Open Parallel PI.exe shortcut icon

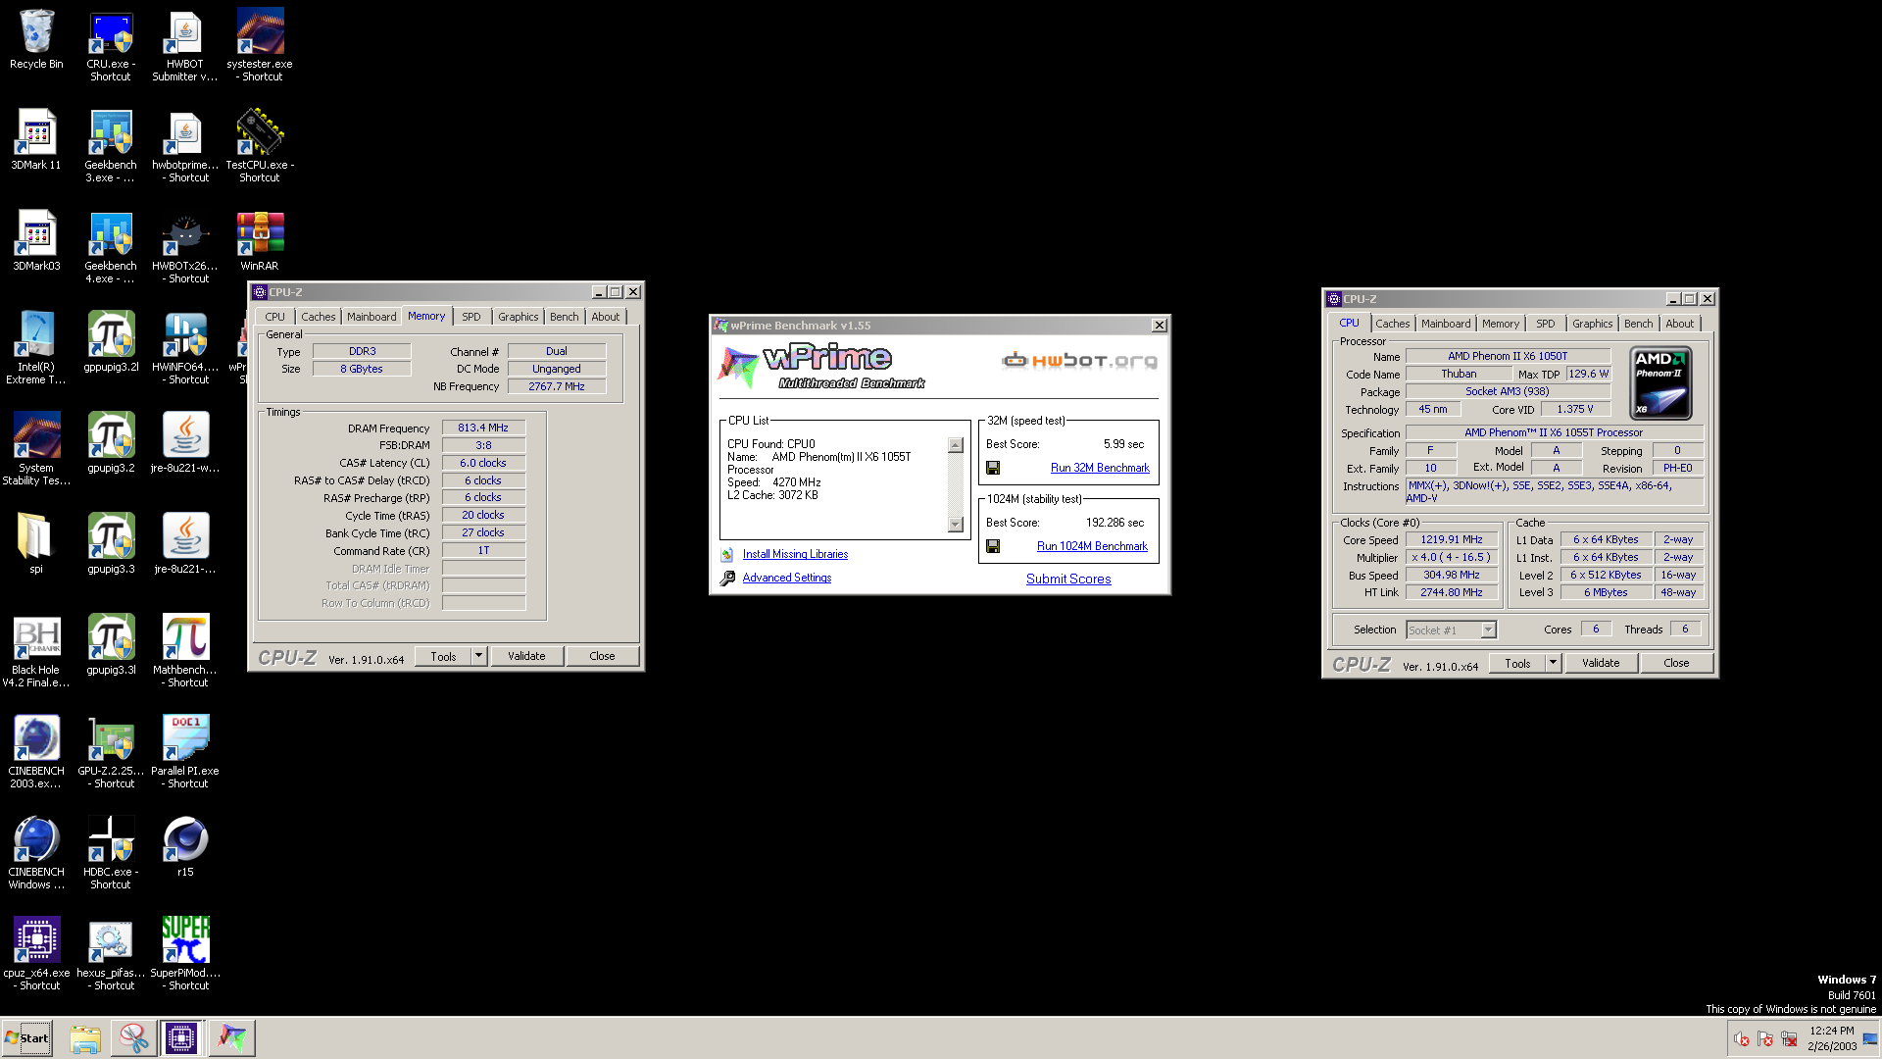coord(185,752)
